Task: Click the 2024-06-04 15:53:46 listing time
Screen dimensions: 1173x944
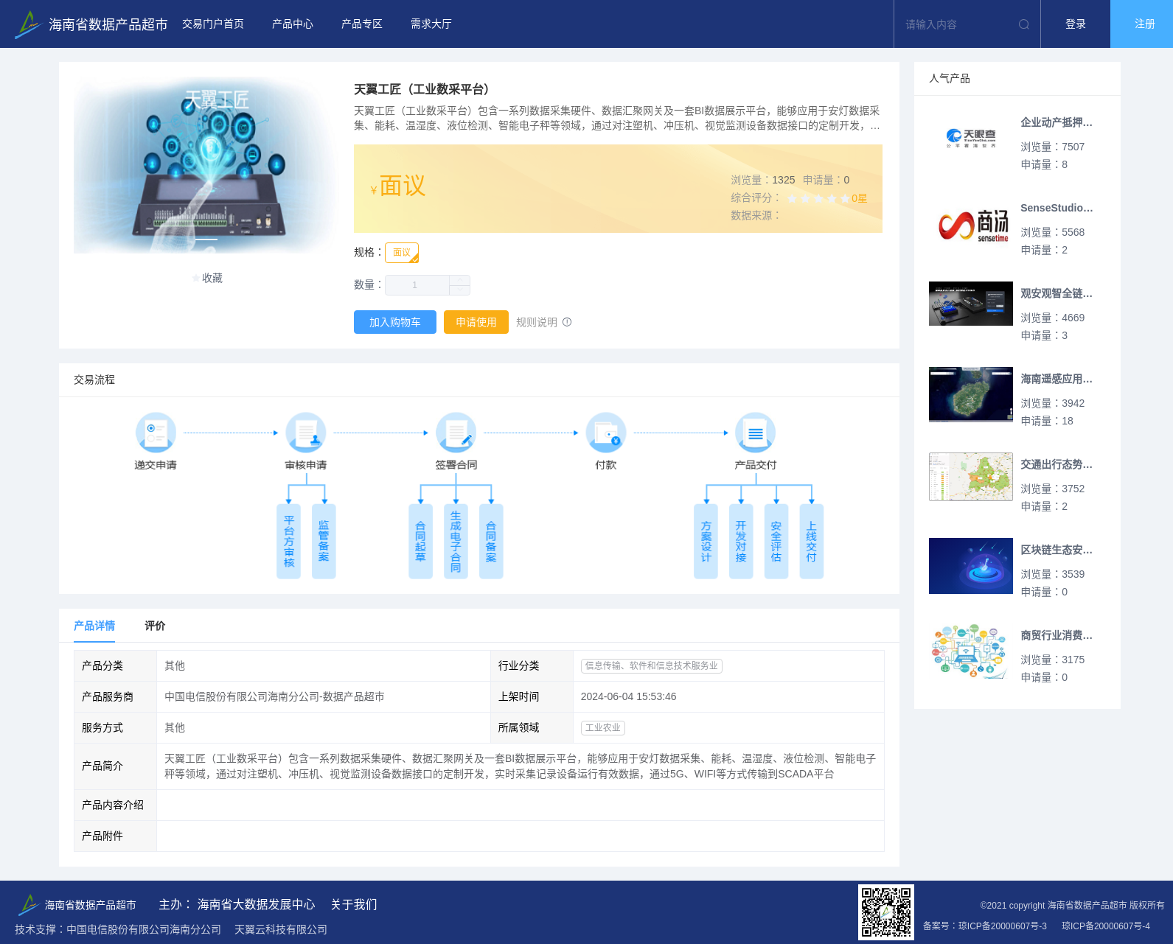Action: pos(628,696)
